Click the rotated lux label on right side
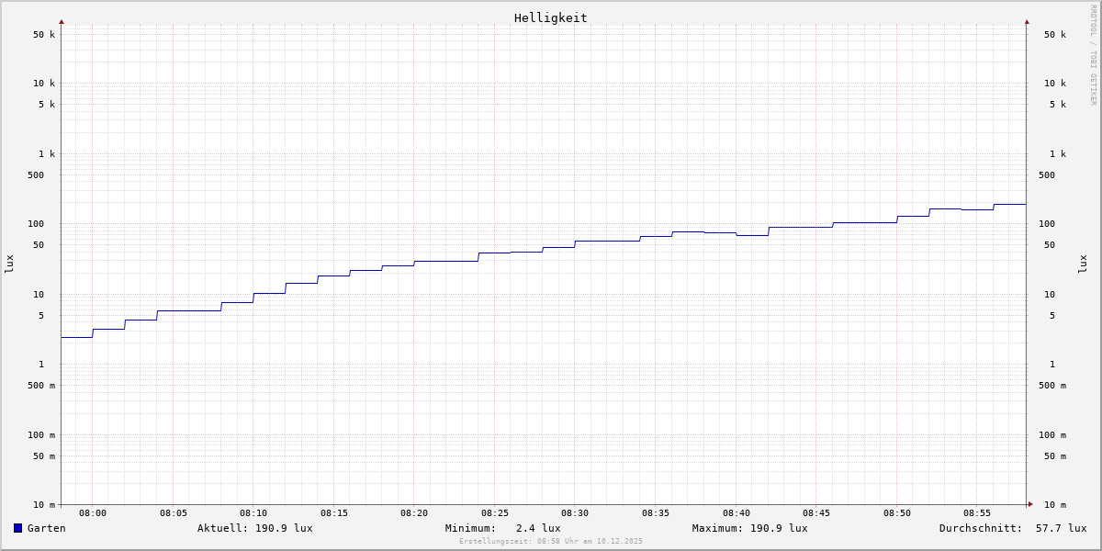This screenshot has width=1102, height=551. click(x=1083, y=264)
